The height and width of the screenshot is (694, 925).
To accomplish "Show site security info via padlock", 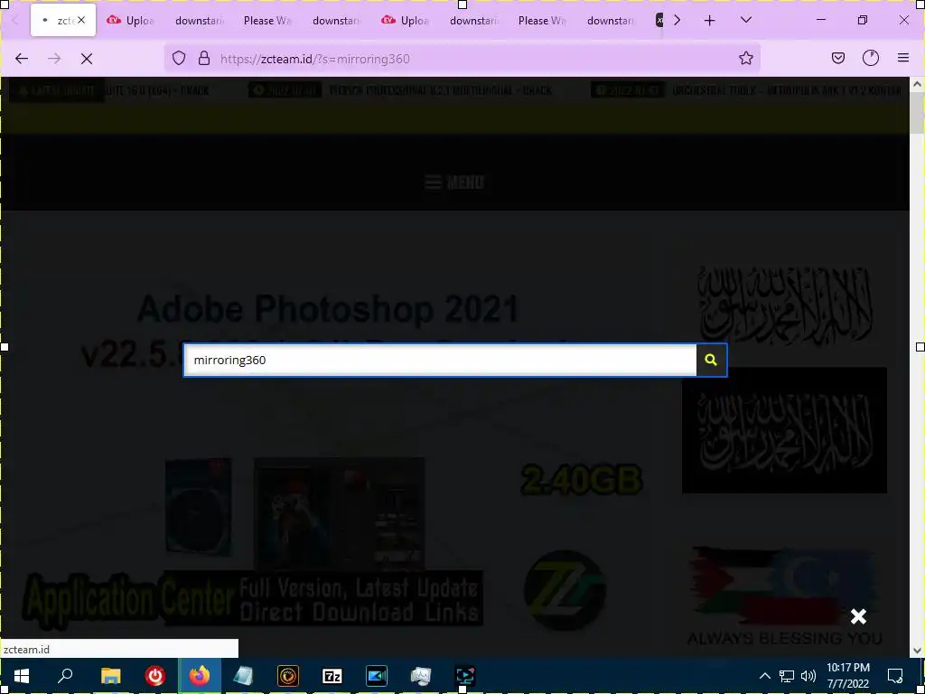I will click(204, 59).
